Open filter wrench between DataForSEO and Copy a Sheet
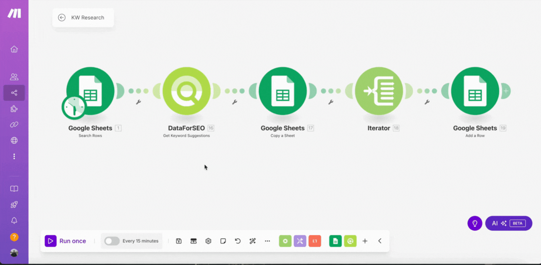 click(234, 102)
